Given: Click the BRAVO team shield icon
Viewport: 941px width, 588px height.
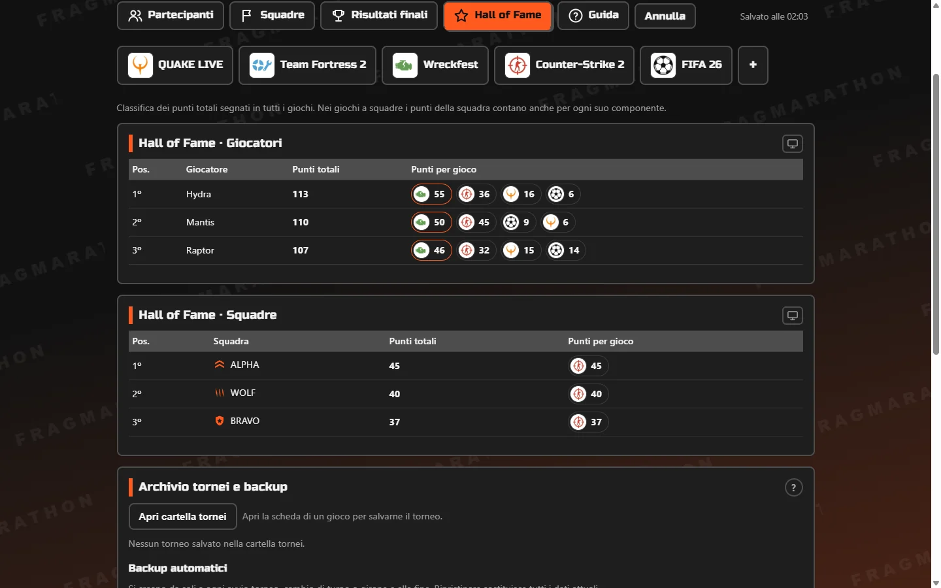Looking at the screenshot, I should pos(220,421).
